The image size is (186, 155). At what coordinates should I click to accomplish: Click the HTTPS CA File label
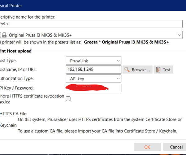coord(14,113)
